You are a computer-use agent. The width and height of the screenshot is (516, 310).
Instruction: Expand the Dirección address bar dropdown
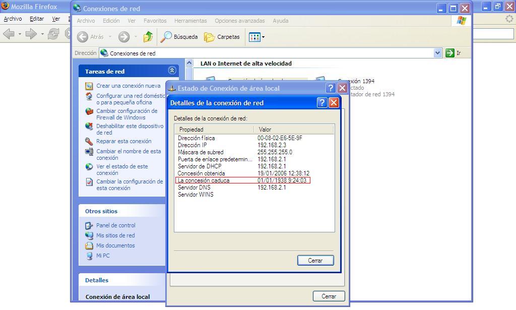tap(437, 53)
